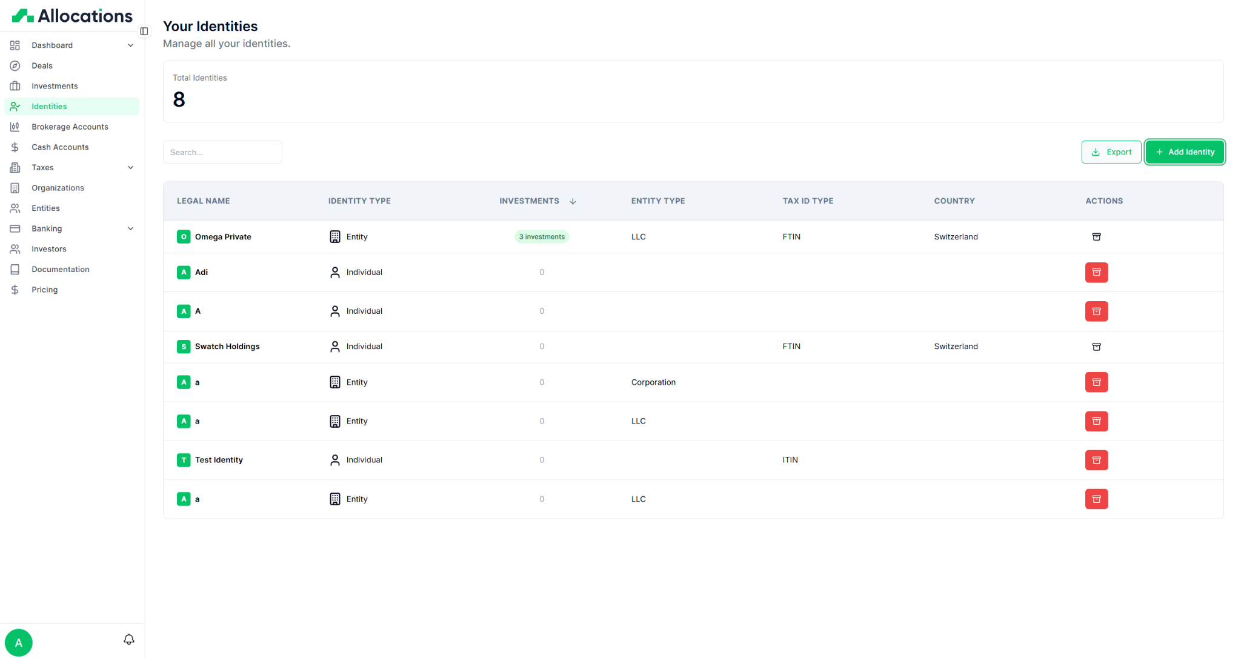Click archive icon for Omega Private

1096,237
